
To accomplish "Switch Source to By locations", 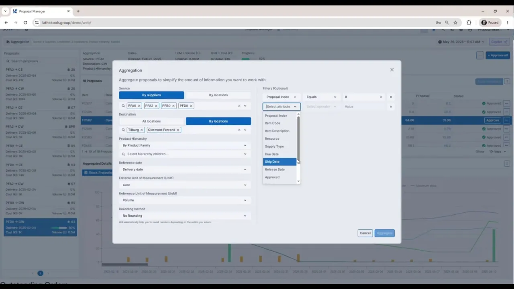I will tap(218, 95).
